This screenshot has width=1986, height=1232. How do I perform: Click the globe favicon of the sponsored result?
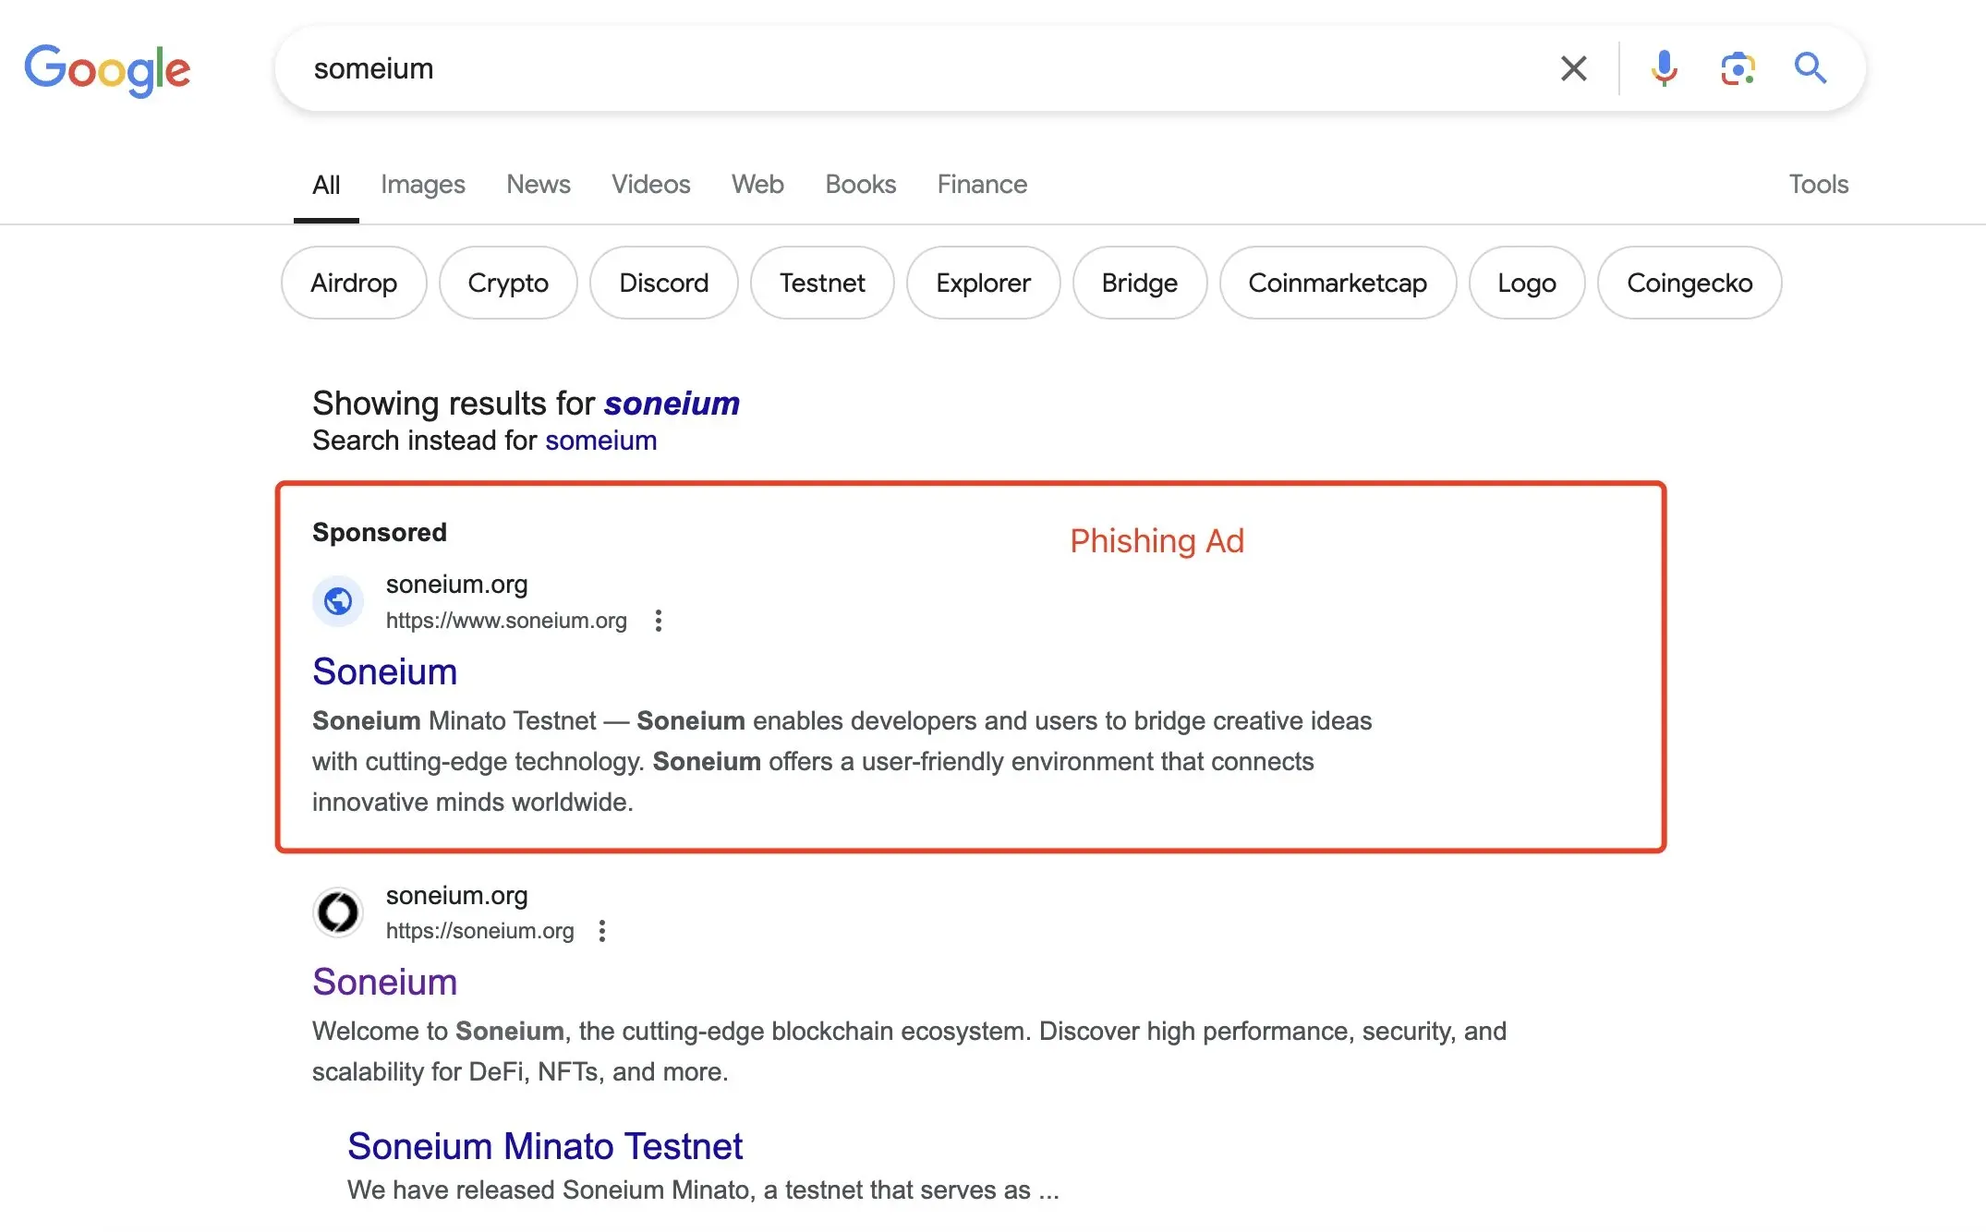tap(338, 601)
